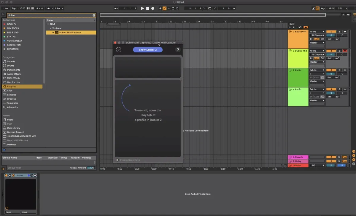Click the device wrench unfold icon
The image size is (356, 216).
[13, 176]
